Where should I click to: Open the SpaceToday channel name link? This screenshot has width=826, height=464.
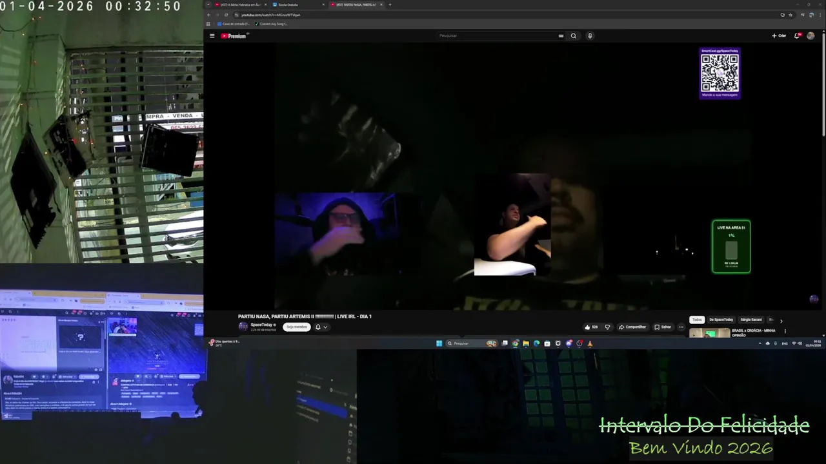pyautogui.click(x=261, y=325)
